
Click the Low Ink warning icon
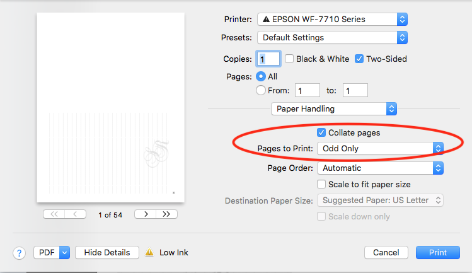click(149, 252)
